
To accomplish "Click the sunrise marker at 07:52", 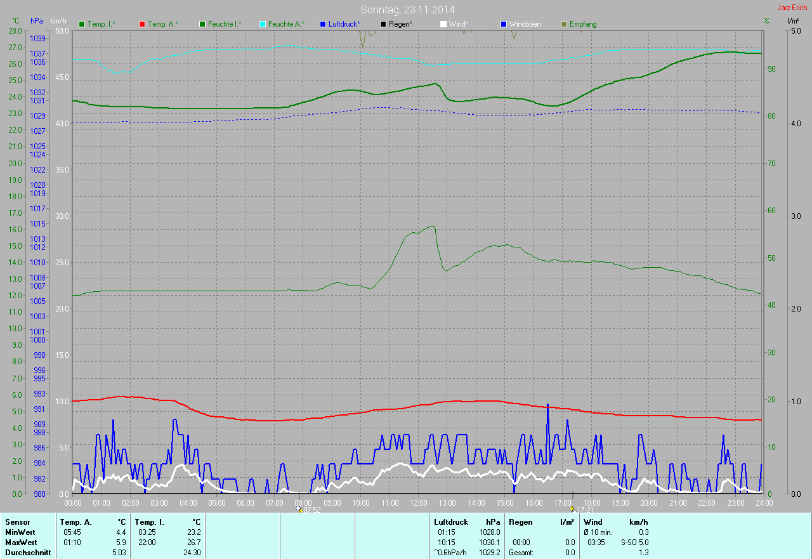I will (x=300, y=509).
